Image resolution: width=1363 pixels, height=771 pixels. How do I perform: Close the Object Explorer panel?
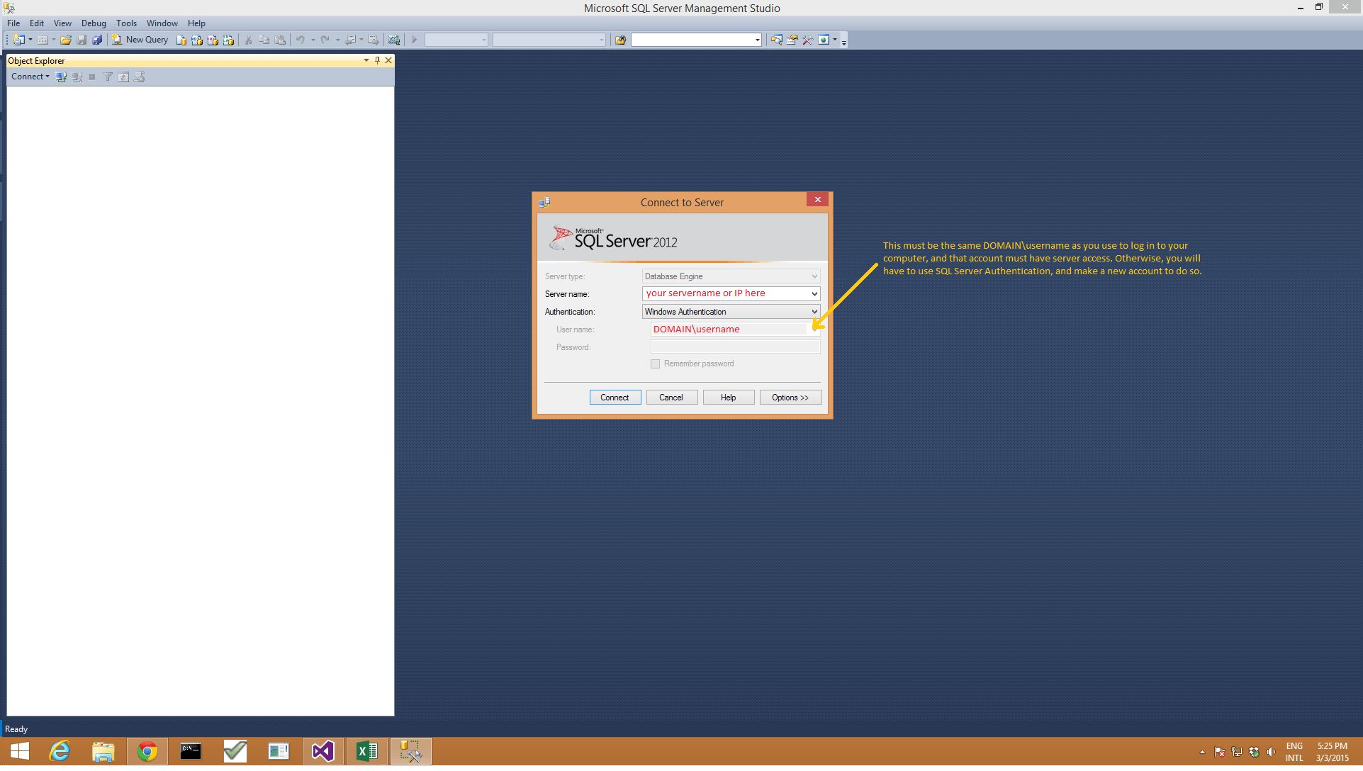coord(388,60)
